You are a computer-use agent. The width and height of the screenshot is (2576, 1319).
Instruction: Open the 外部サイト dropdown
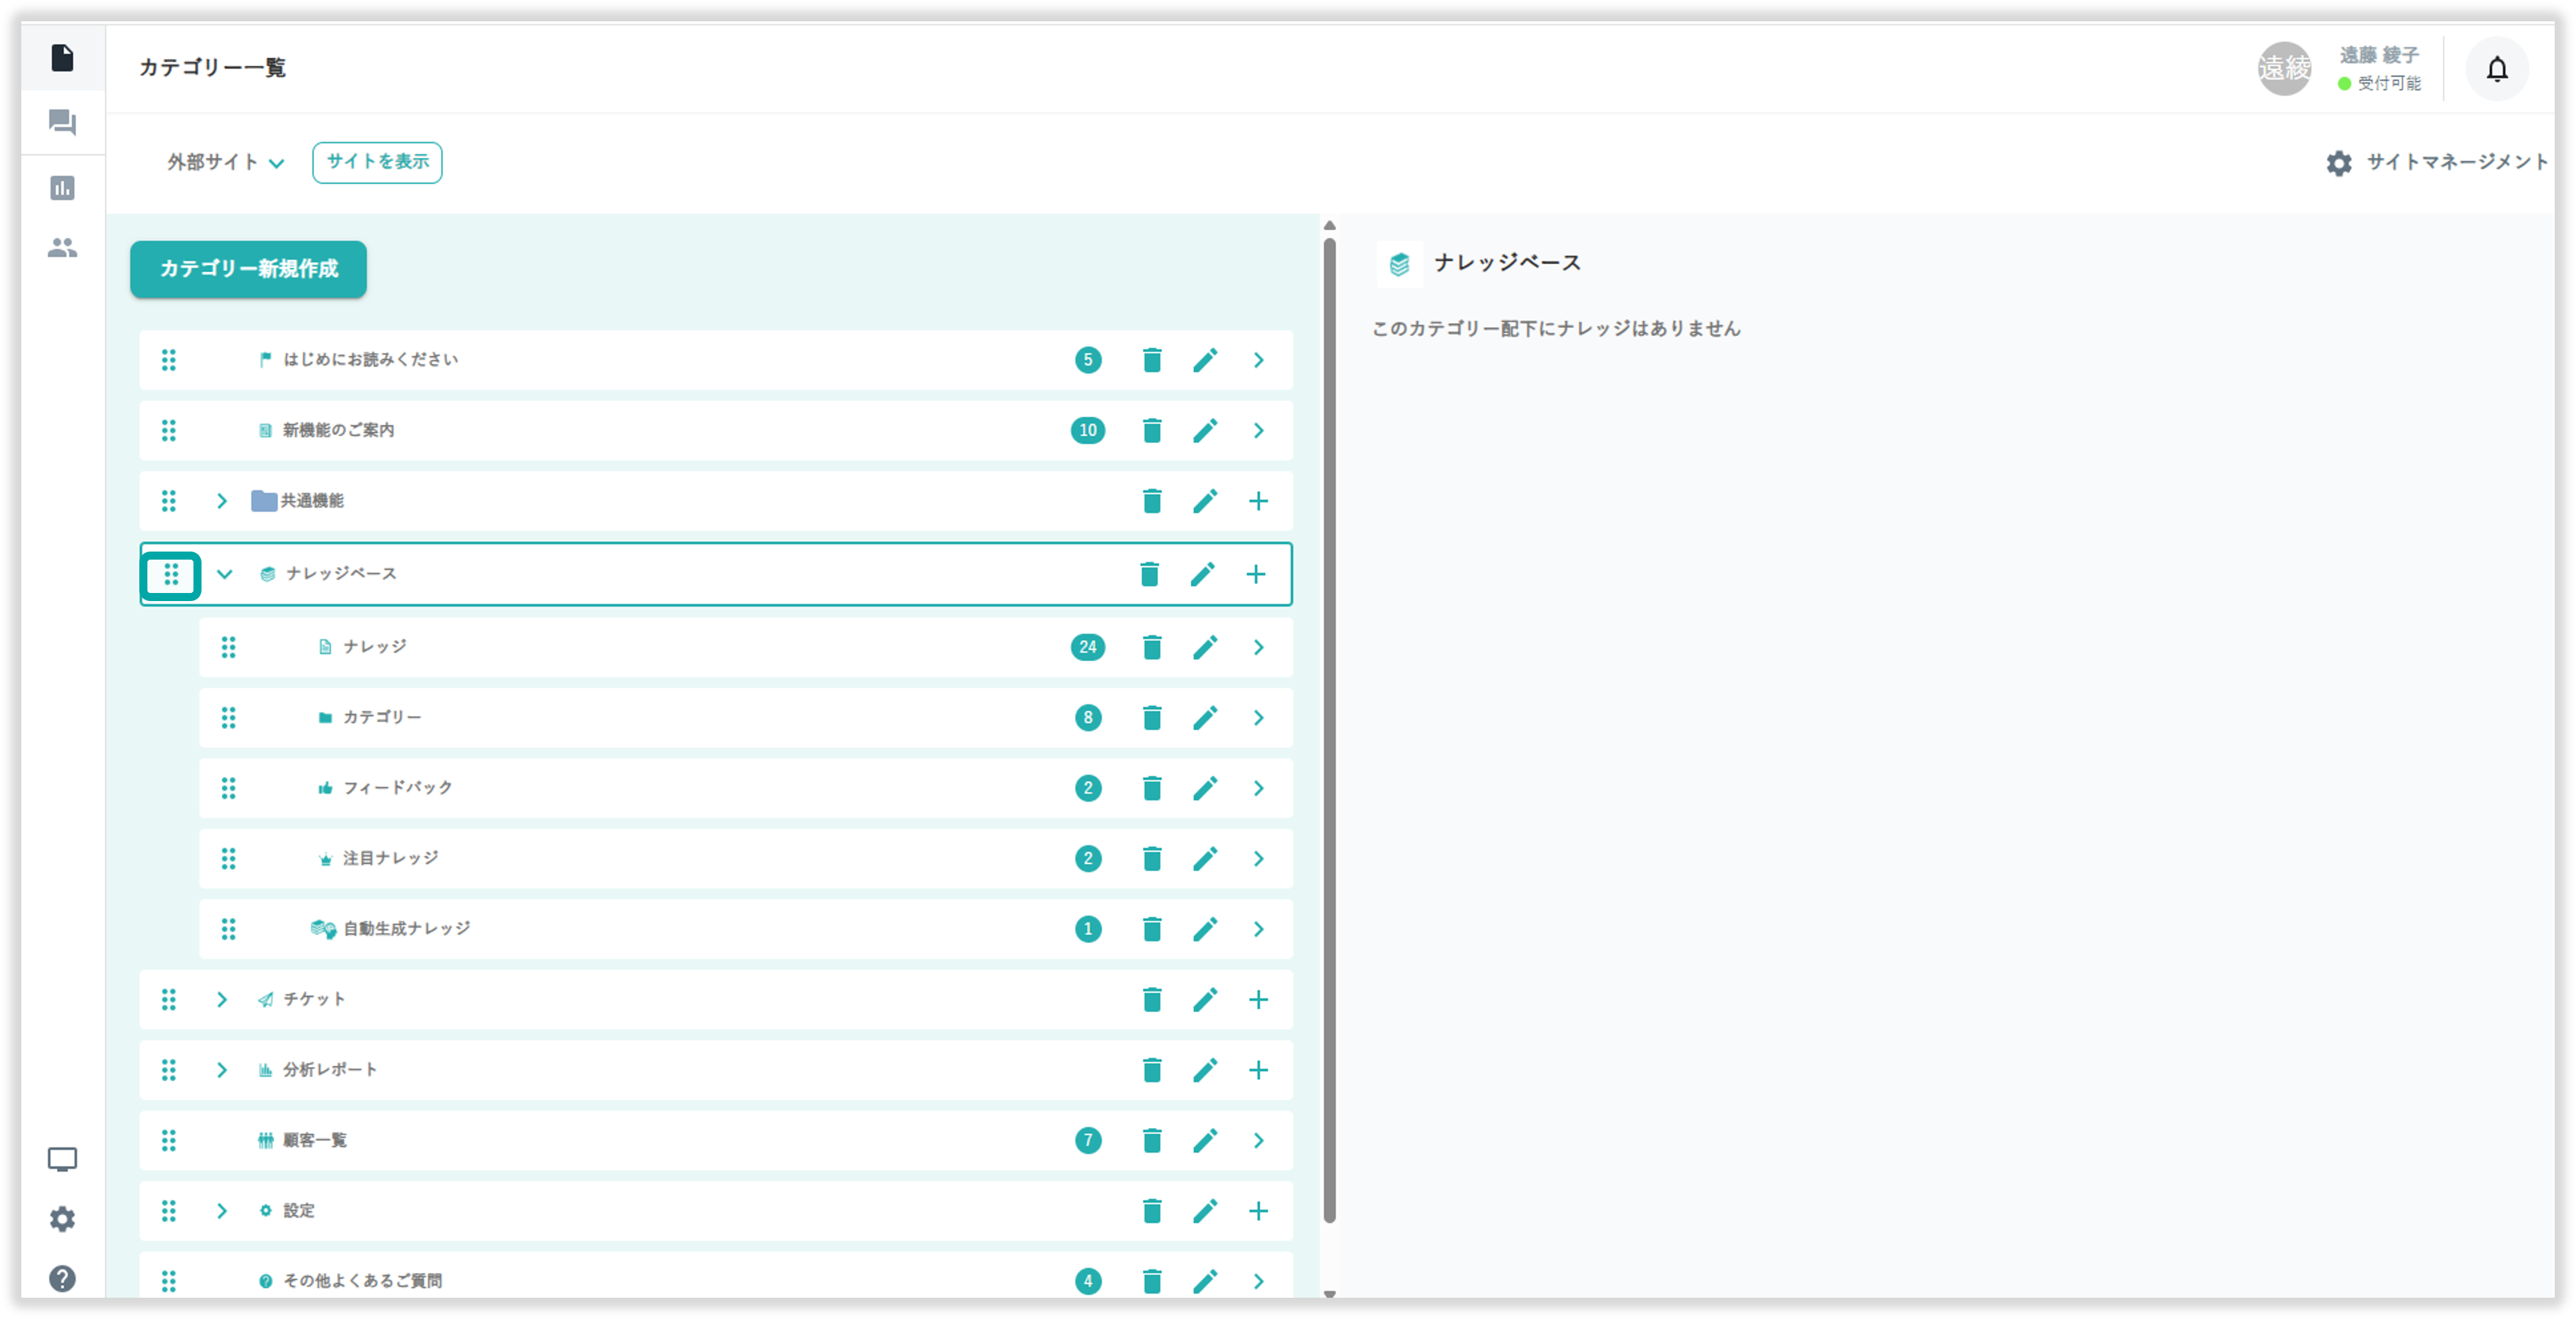coord(225,163)
